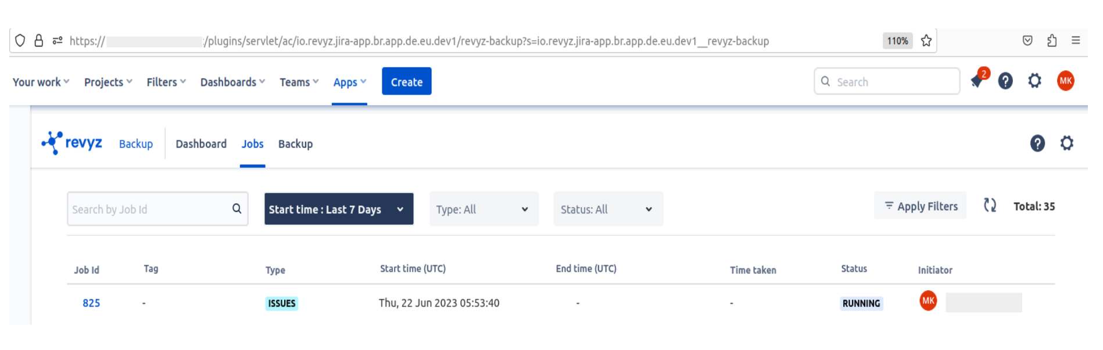
Task: Switch to the Dashboard tab
Action: pos(201,144)
